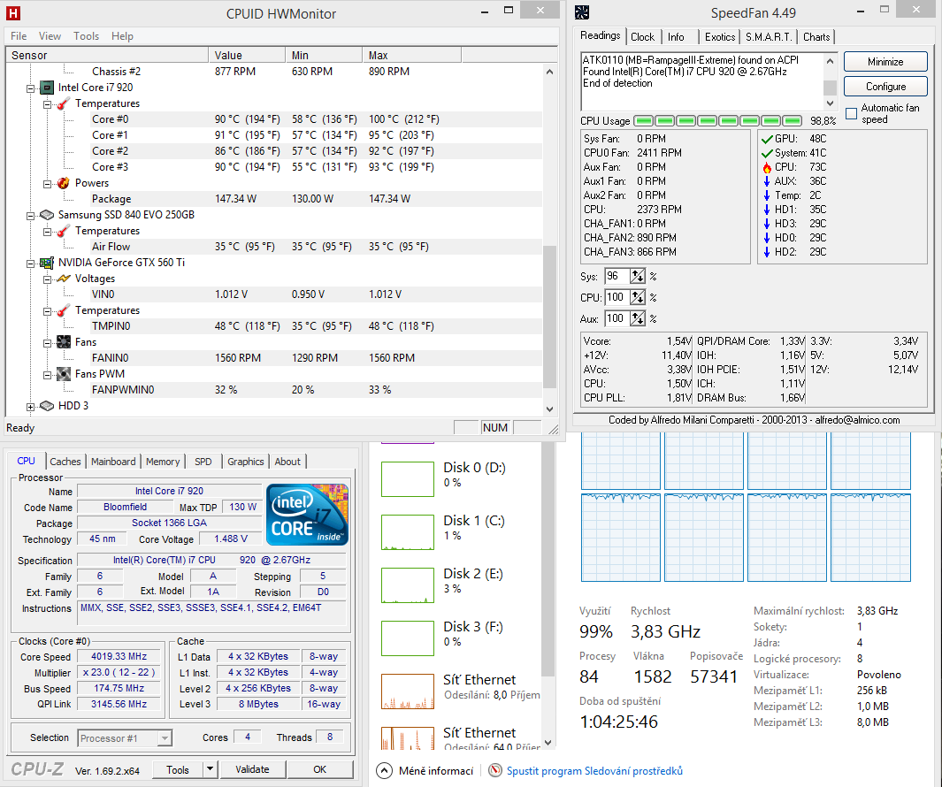Enable Automatic fan speed checkbox
The width and height of the screenshot is (942, 787).
pos(852,113)
